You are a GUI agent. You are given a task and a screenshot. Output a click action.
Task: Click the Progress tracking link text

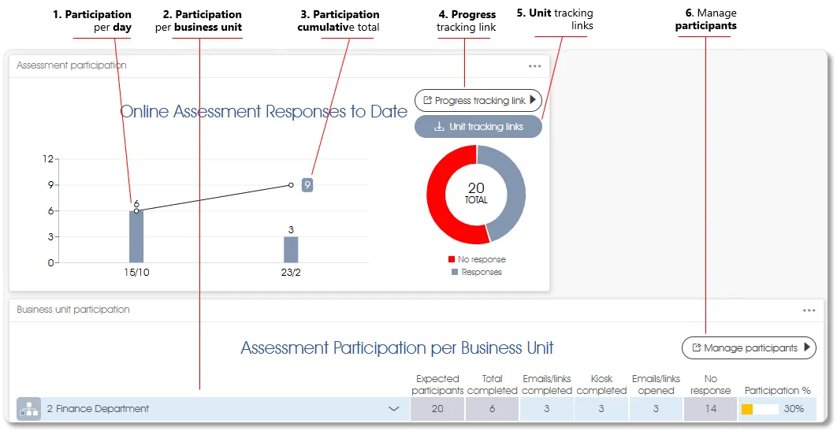point(480,101)
